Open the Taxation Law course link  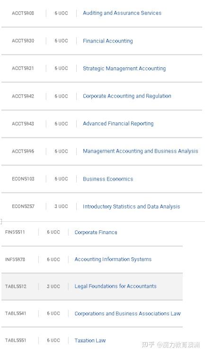[90, 340]
